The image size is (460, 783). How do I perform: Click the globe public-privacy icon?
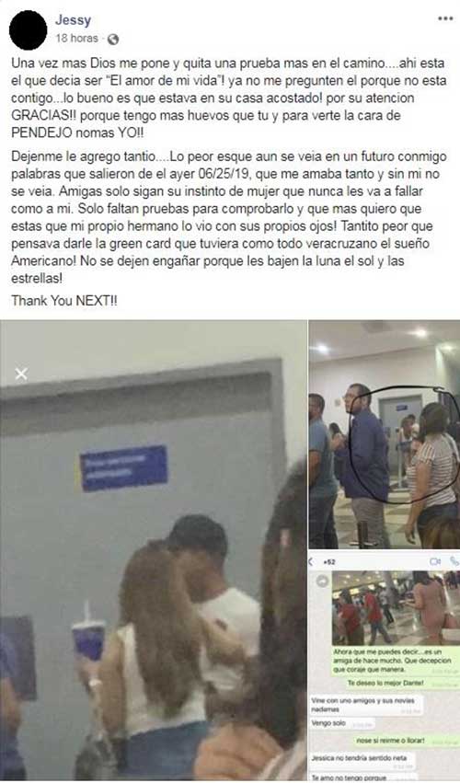click(113, 39)
